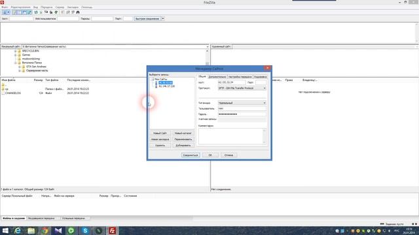Click the refresh file lists icon
419x235 pixels.
tap(36, 12)
